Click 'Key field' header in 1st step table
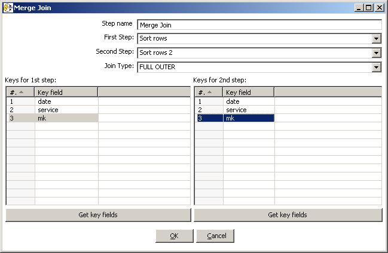 coord(66,92)
